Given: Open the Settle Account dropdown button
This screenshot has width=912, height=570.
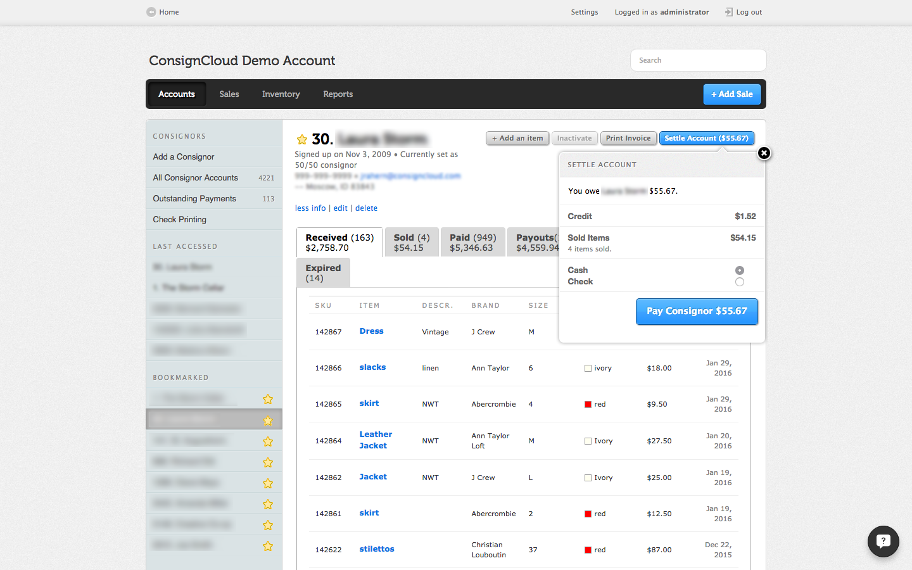Looking at the screenshot, I should [706, 138].
